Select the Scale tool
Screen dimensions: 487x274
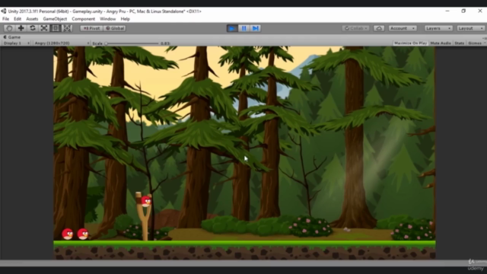(44, 28)
